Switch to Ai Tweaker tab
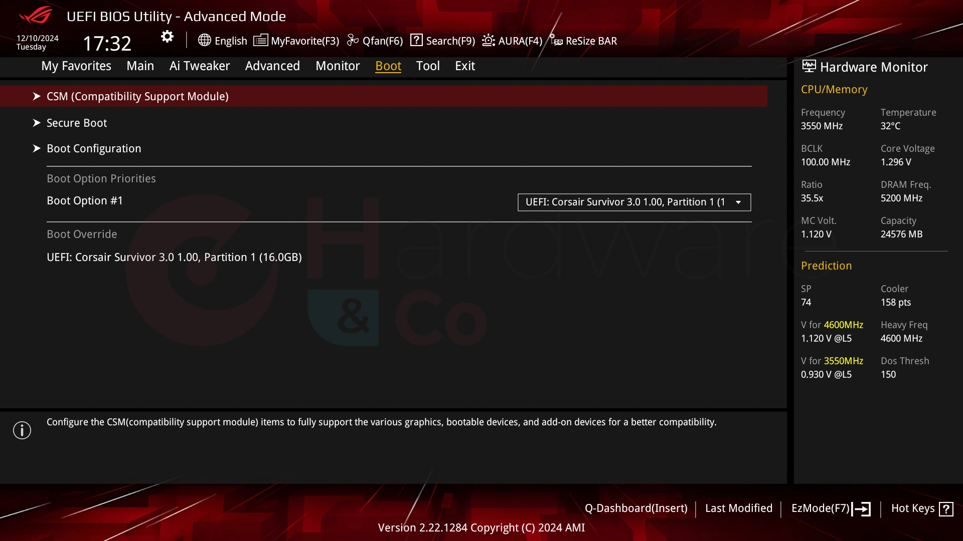963x541 pixels. (x=200, y=66)
